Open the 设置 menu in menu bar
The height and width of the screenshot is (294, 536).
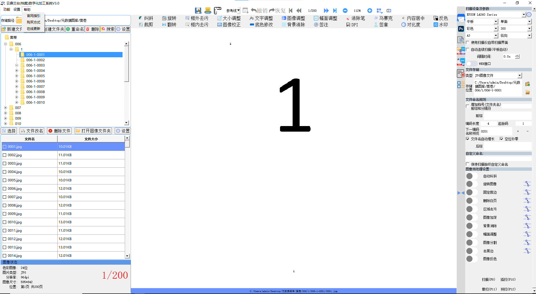[x=17, y=10]
